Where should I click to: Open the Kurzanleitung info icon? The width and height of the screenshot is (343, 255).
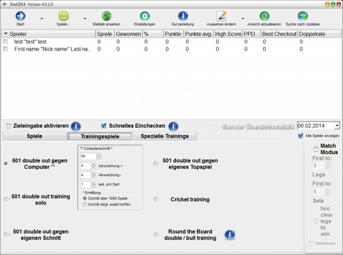coord(183,16)
